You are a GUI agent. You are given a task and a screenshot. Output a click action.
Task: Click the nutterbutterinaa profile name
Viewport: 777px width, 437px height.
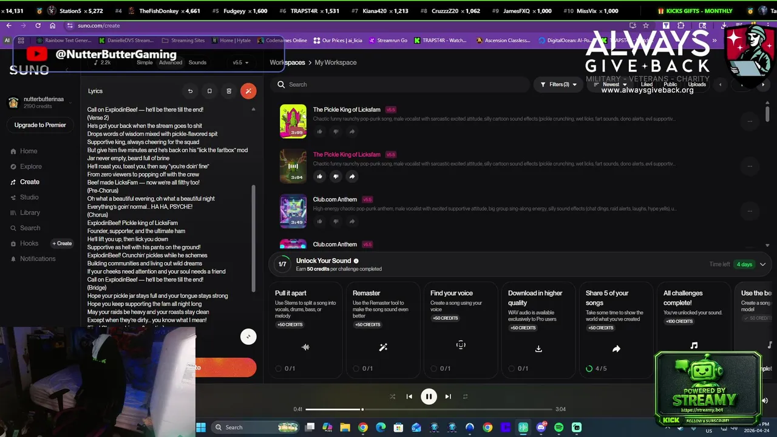[x=44, y=99]
